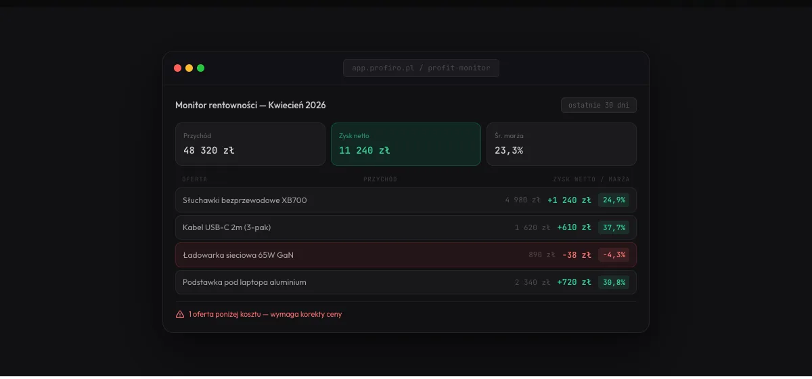Click the ZYSK NETTO / MARŻA column header
This screenshot has width=812, height=379.
[x=591, y=179]
